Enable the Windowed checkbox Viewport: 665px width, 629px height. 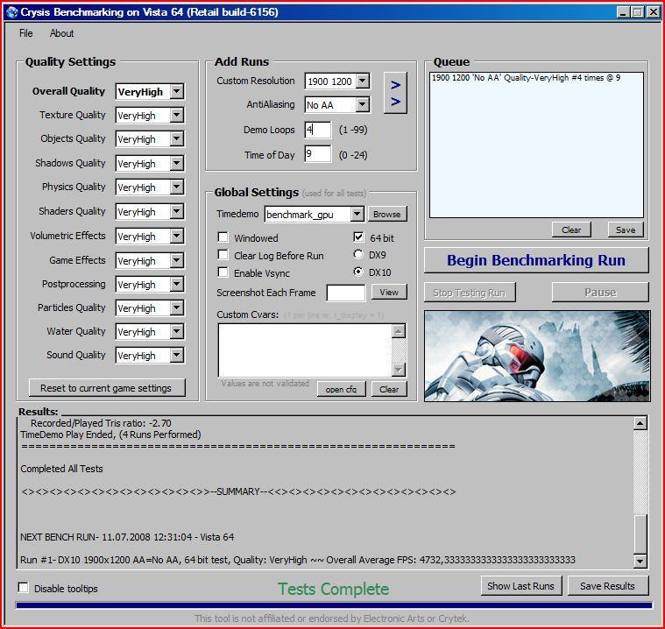pyautogui.click(x=223, y=237)
